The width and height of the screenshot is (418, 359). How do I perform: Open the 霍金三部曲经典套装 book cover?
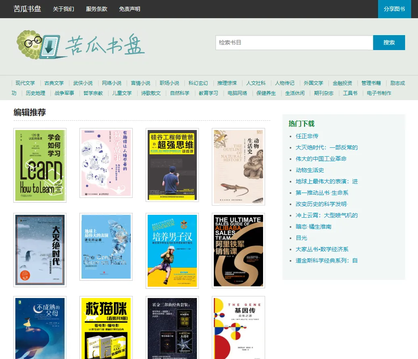coord(172,328)
